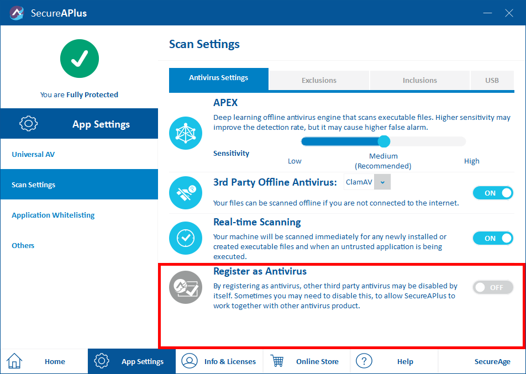Open the Inclusions tab
The width and height of the screenshot is (526, 374).
[419, 80]
